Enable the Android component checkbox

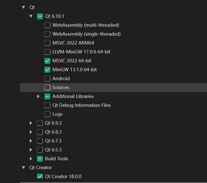point(47,79)
